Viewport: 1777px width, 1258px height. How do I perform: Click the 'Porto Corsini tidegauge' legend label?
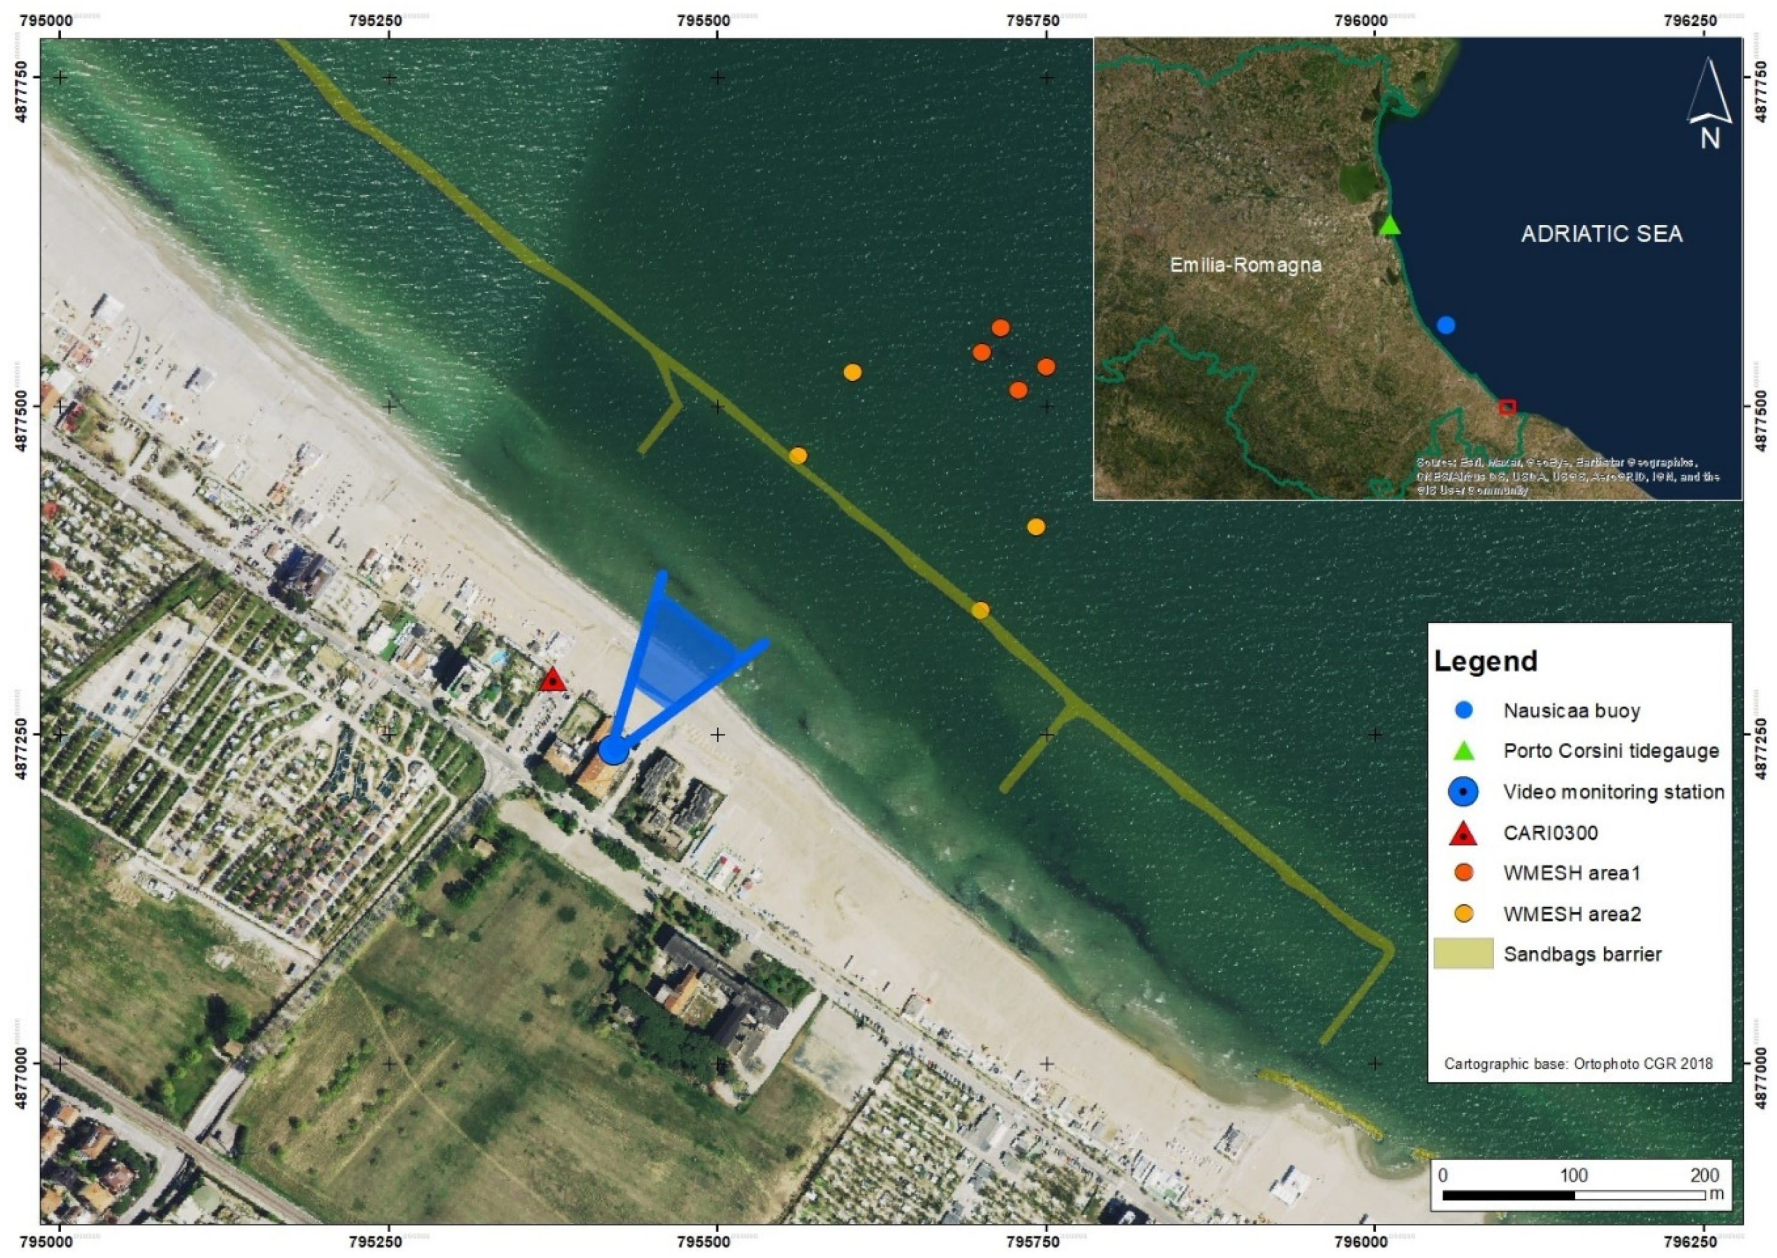1611,751
